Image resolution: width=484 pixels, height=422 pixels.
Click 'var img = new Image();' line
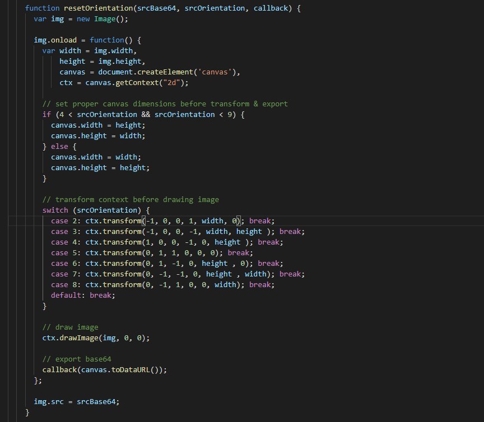(81, 19)
